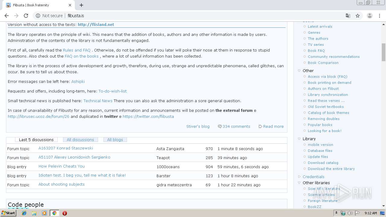
Task: Open the Rules and FAQ link
Action: (77, 50)
